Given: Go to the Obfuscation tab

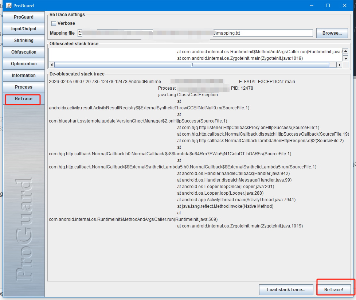Looking at the screenshot, I should 24,52.
